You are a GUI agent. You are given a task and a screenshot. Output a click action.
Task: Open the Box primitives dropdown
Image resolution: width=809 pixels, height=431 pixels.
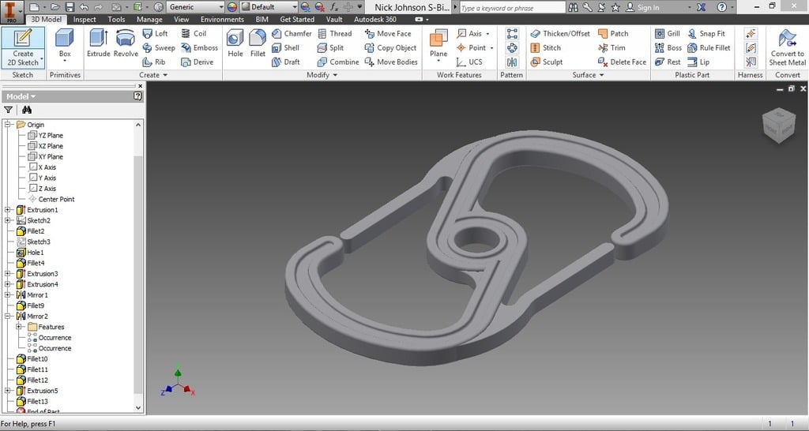(65, 61)
